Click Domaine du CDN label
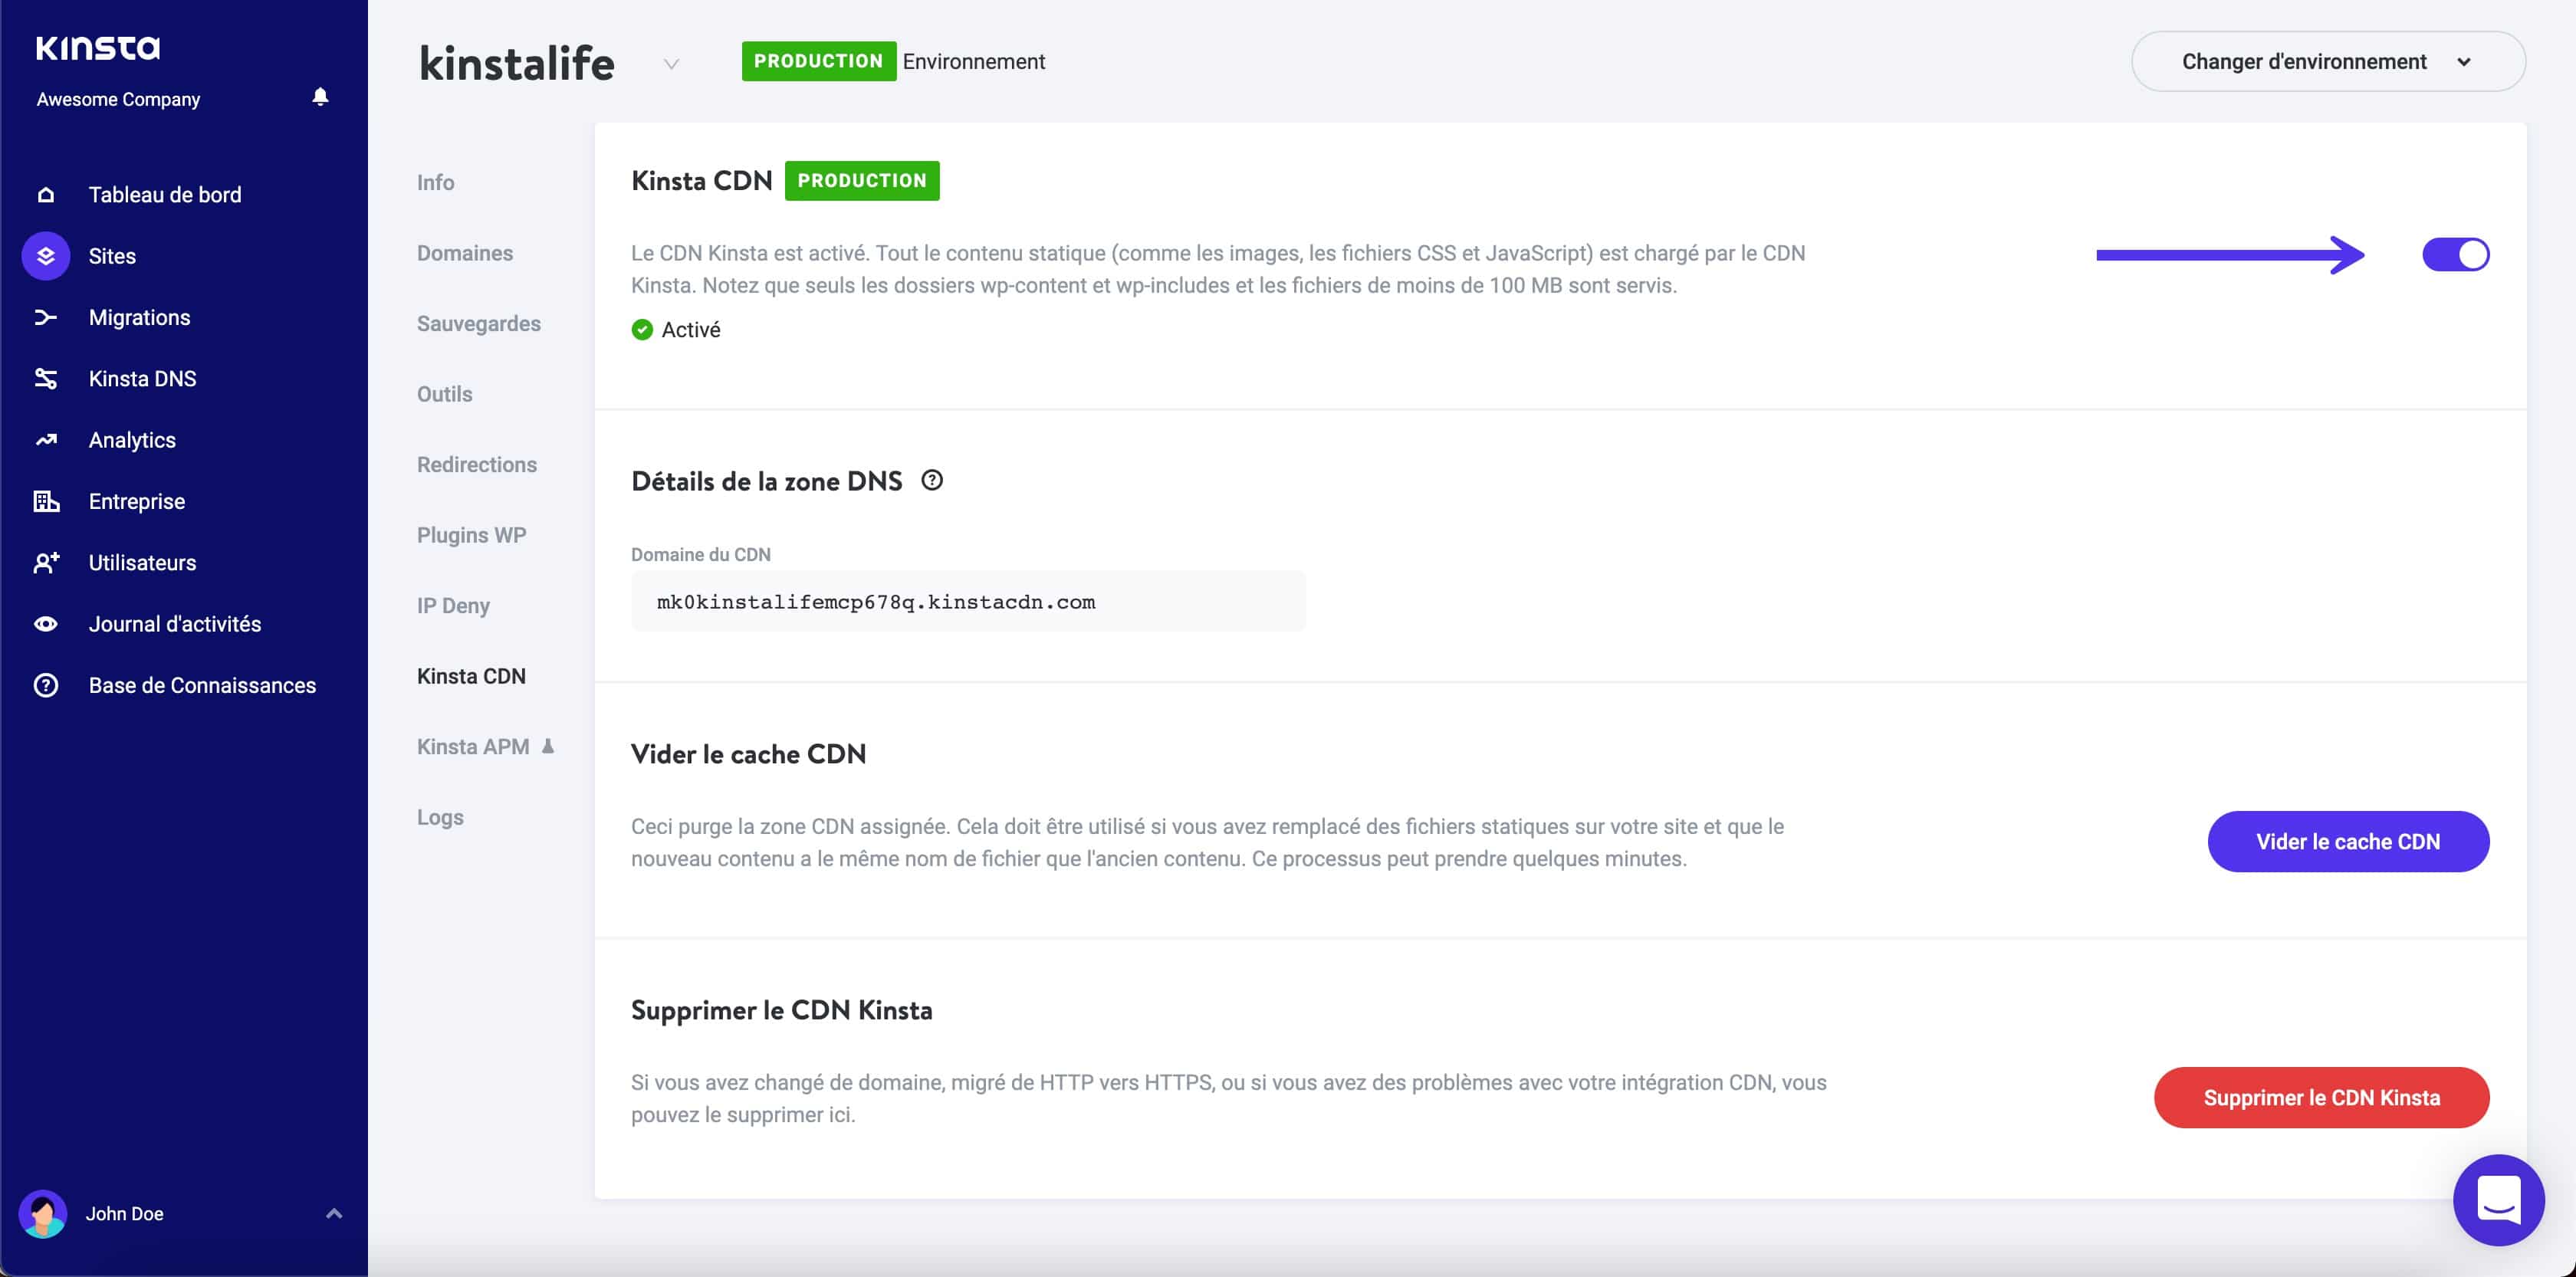Image resolution: width=2576 pixels, height=1277 pixels. pyautogui.click(x=700, y=554)
